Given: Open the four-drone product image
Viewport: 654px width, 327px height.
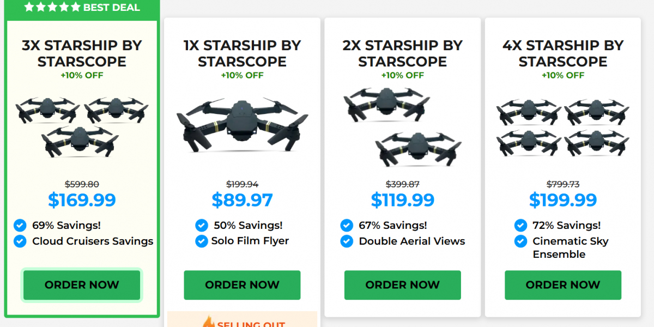Looking at the screenshot, I should pyautogui.click(x=562, y=126).
